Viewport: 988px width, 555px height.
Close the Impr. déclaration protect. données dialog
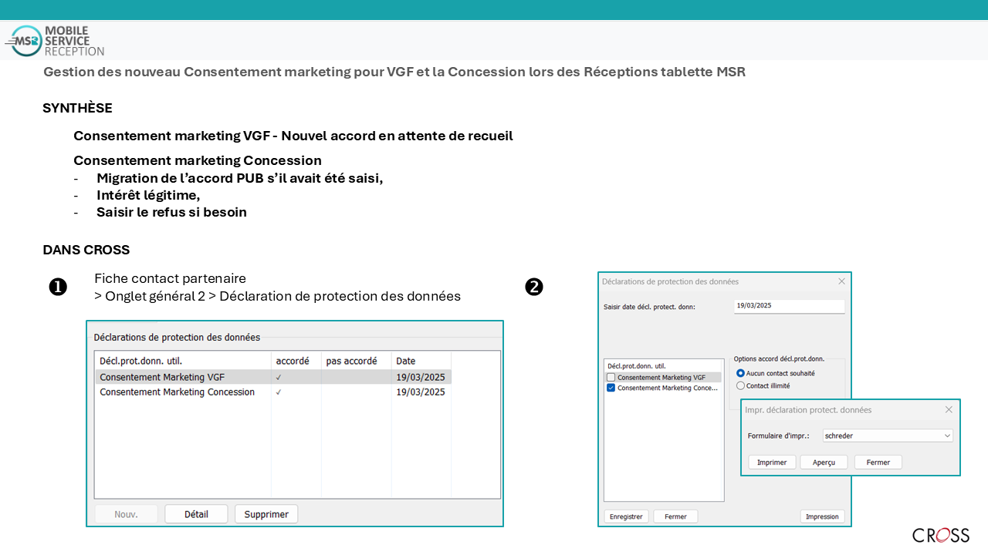pos(949,410)
